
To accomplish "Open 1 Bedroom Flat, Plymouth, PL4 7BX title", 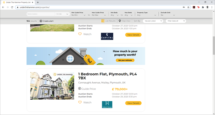I will 107,76.
